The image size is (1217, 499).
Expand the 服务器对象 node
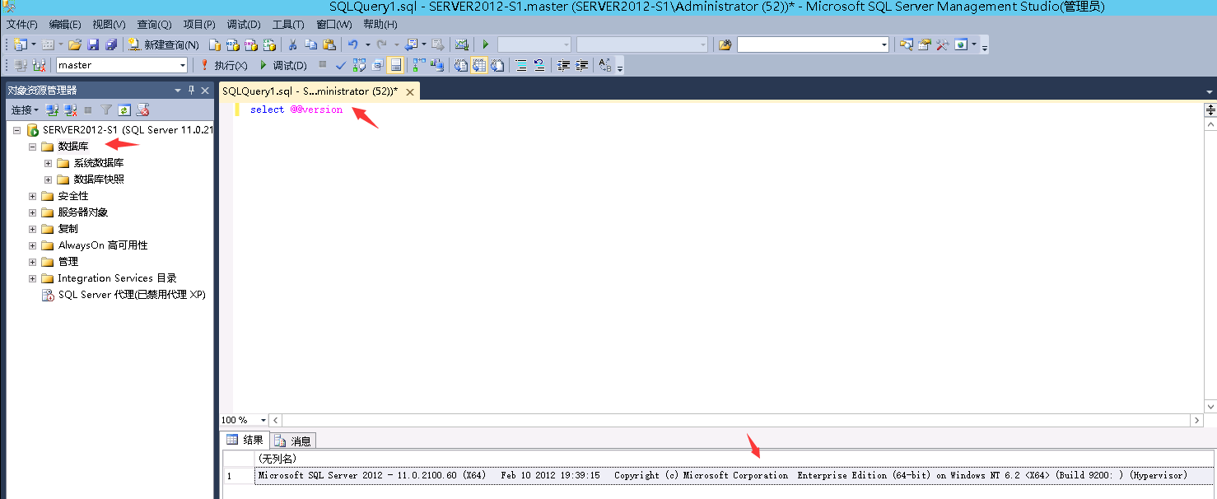click(32, 212)
